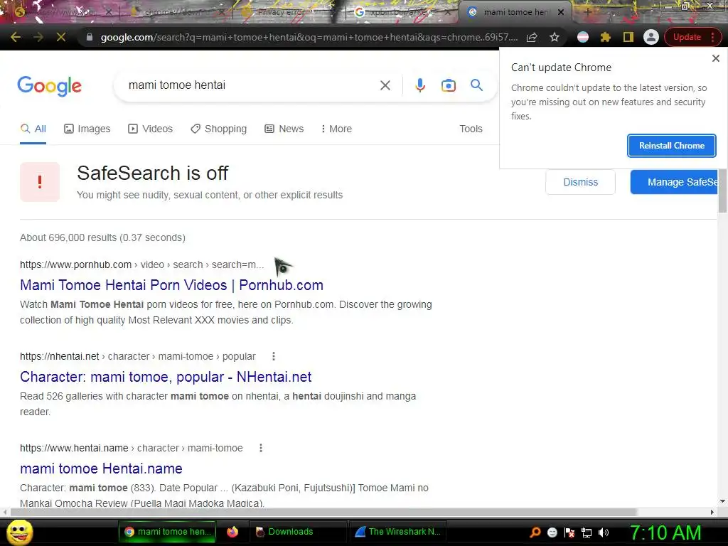Switch to the News tab
The height and width of the screenshot is (546, 728).
pyautogui.click(x=284, y=129)
